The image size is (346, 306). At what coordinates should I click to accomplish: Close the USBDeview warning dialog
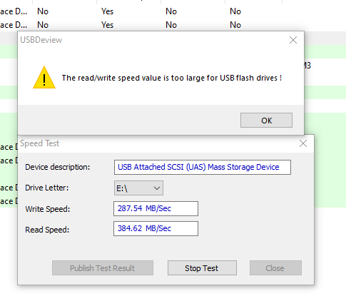coord(293,40)
